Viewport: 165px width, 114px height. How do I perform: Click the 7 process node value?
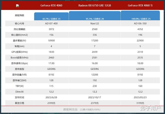click(x=95, y=46)
